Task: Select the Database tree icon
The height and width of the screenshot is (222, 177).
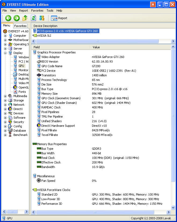Action: [x=10, y=131]
